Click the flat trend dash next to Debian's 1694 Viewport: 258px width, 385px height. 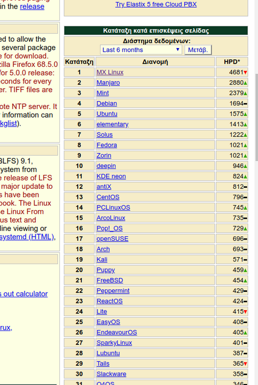[245, 104]
